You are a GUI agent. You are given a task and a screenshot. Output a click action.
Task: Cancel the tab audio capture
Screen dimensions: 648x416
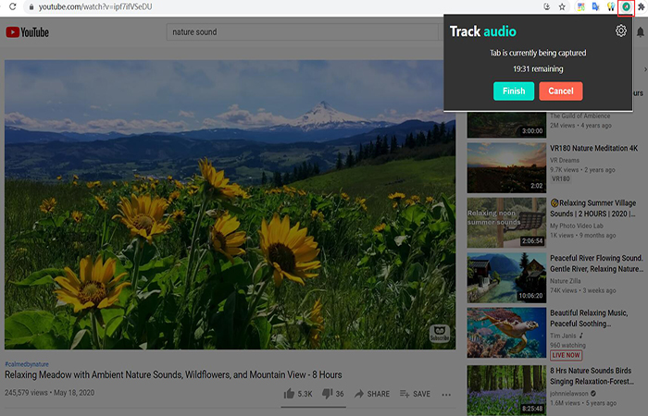pyautogui.click(x=561, y=91)
